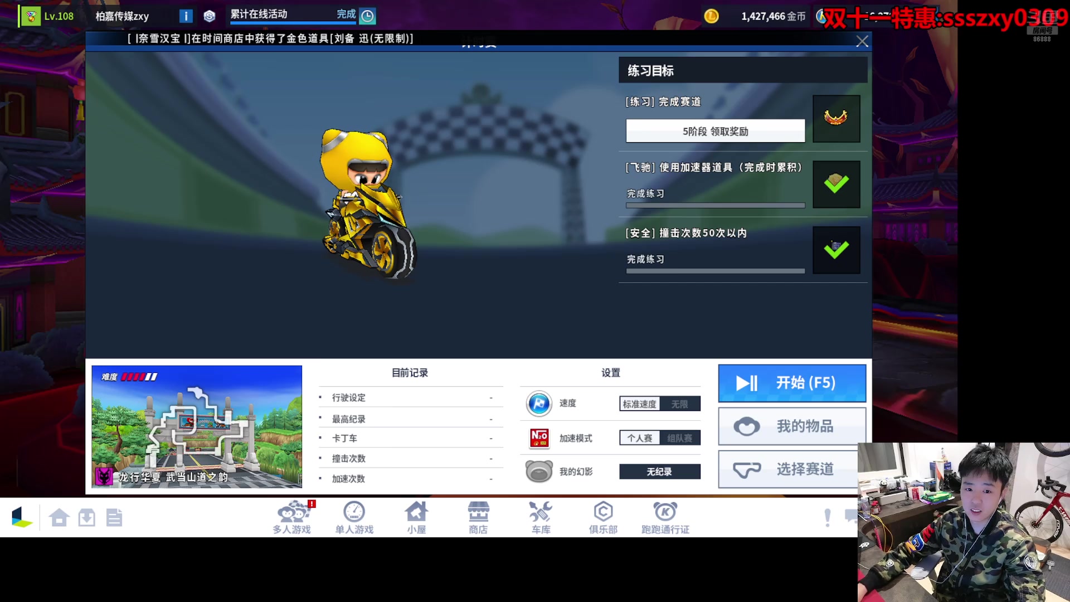Claim the 5阶段 stage reward
1070x602 pixels.
[x=716, y=131]
